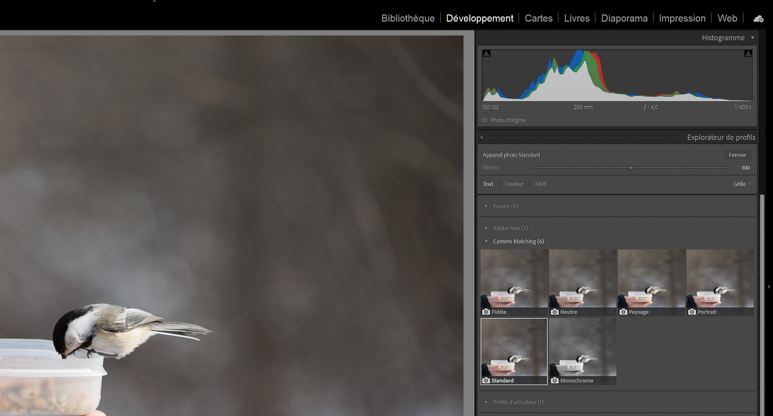Click the cloud sync status icon top right
Screen dimensions: 773x416
click(x=758, y=18)
